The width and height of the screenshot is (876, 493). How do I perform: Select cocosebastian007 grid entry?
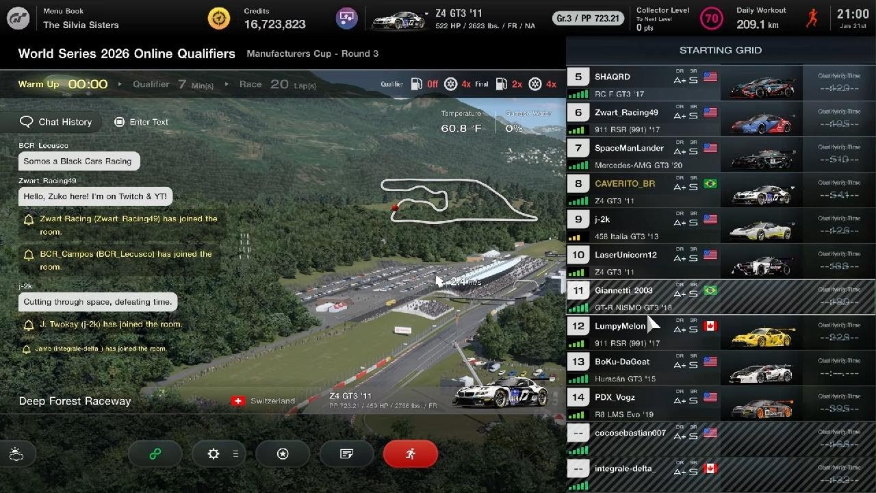pos(721,439)
